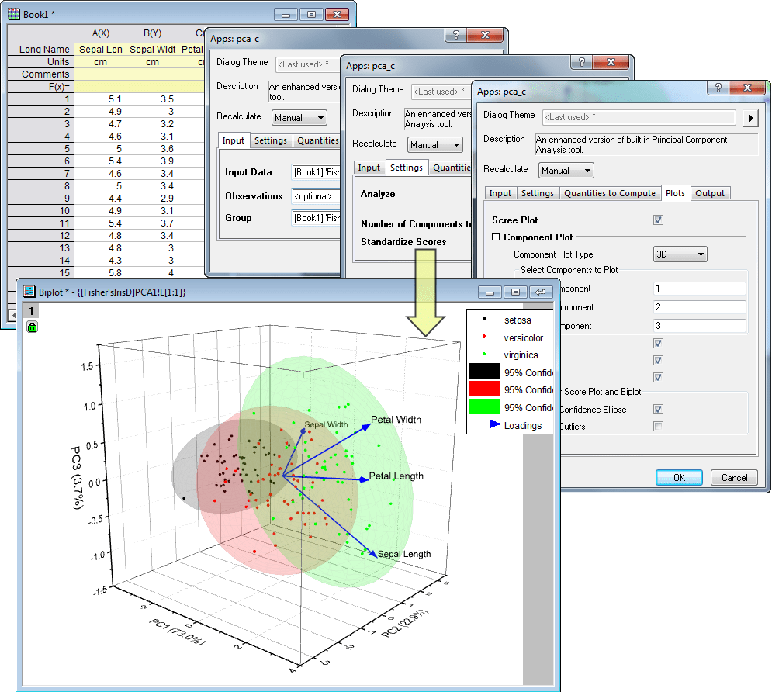Open Dialog Theme field in rearmost dialog
This screenshot has height=692, width=772.
[x=308, y=64]
